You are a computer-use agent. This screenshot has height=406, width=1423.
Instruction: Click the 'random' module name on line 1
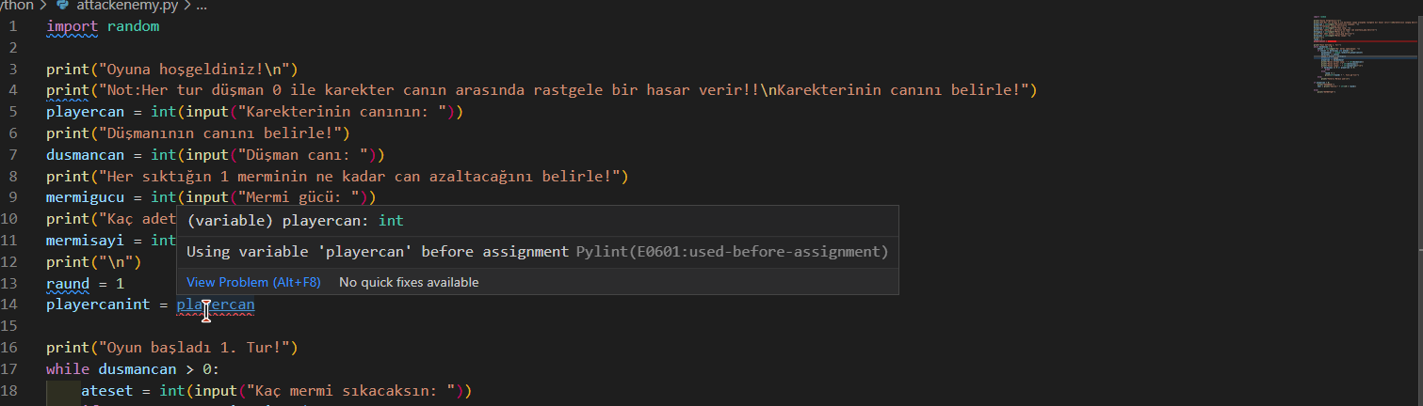(133, 26)
